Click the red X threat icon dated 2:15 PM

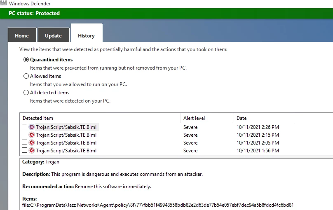click(32, 135)
